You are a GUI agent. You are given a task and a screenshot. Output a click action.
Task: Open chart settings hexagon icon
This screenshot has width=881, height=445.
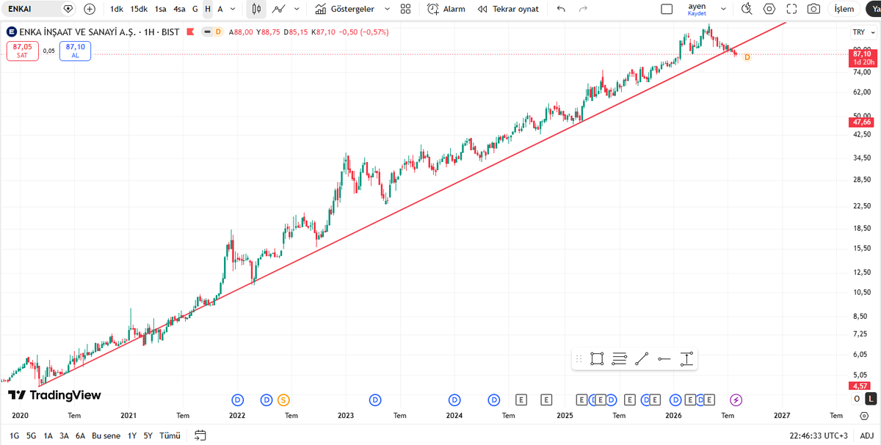[x=769, y=9]
